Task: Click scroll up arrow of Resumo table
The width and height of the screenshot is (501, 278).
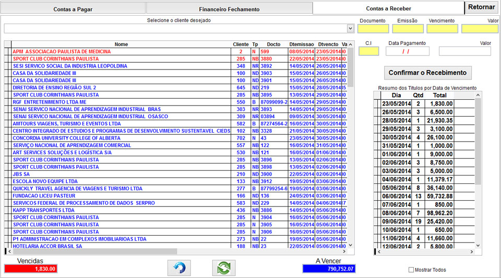Action: click(478, 95)
